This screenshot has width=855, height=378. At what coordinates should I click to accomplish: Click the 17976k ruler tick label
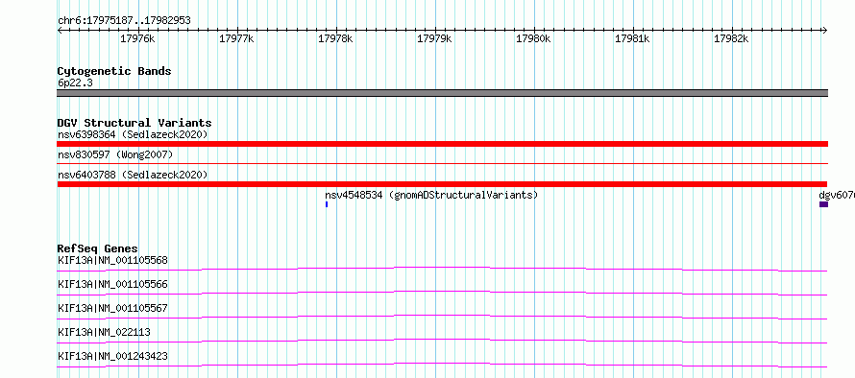click(x=137, y=38)
